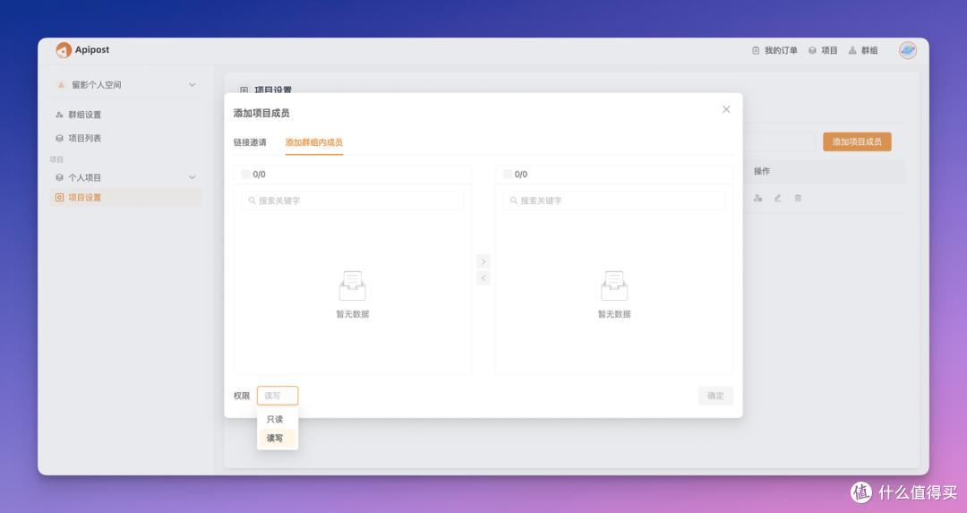Click the member permission icon under 操作
Viewport: 967px width, 513px height.
pyautogui.click(x=758, y=198)
